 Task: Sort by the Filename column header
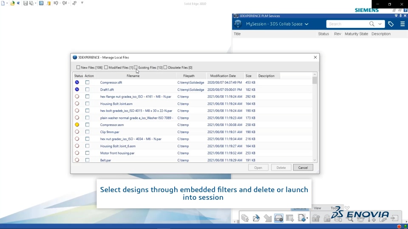[133, 76]
